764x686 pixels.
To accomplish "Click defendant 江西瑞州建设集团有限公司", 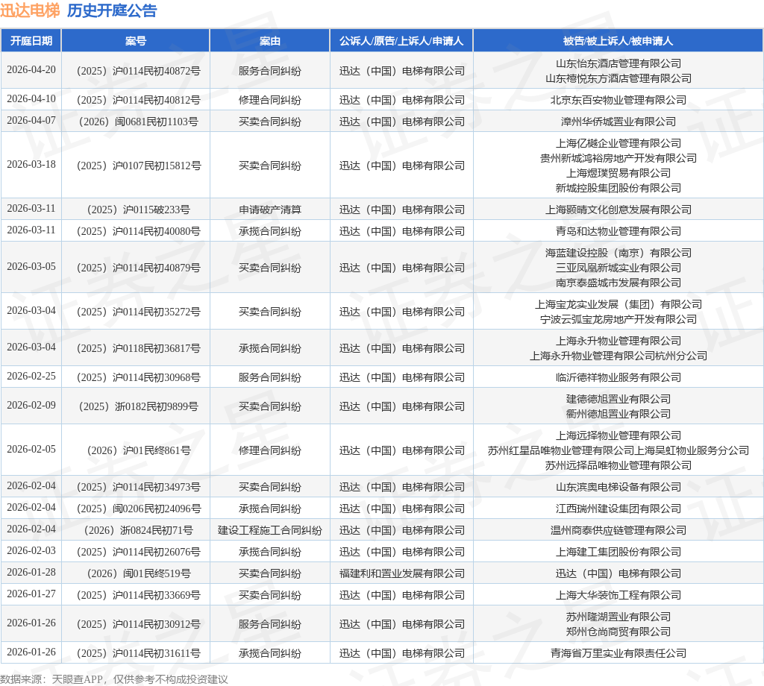I will tap(619, 509).
